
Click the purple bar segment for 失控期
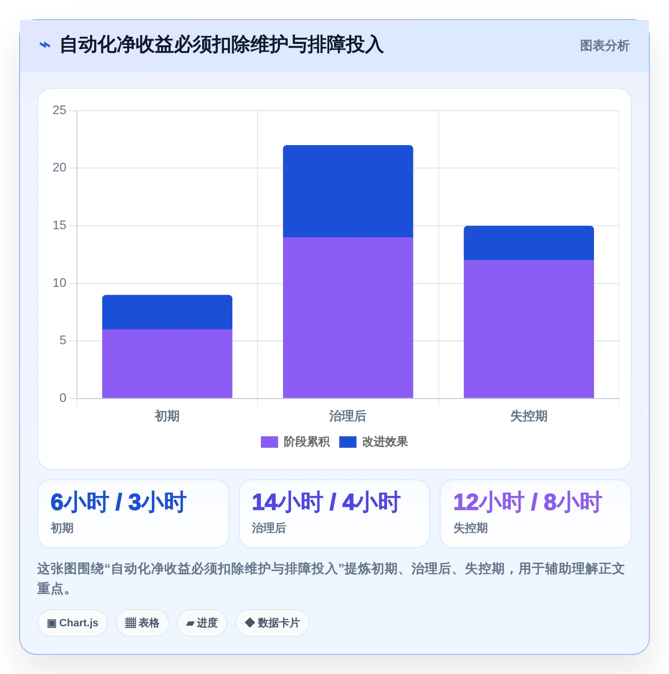click(529, 329)
